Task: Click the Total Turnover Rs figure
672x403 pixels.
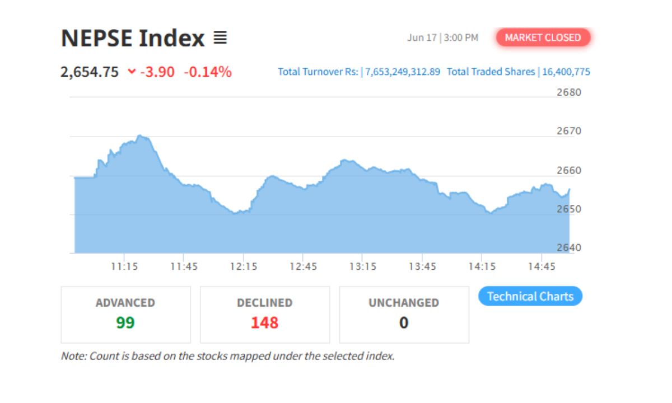Action: [x=402, y=72]
